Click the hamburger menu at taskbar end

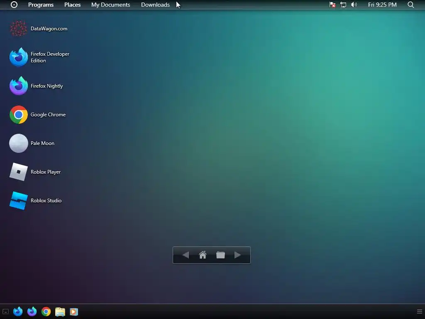click(x=420, y=312)
